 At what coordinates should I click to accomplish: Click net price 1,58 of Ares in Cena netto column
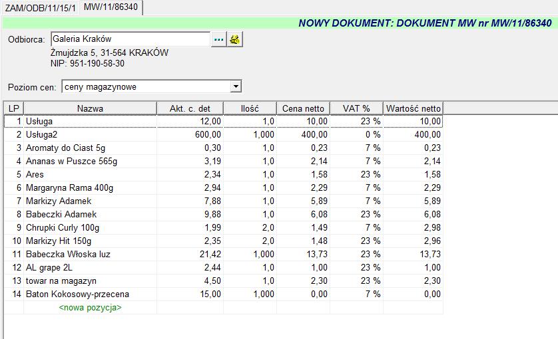303,174
